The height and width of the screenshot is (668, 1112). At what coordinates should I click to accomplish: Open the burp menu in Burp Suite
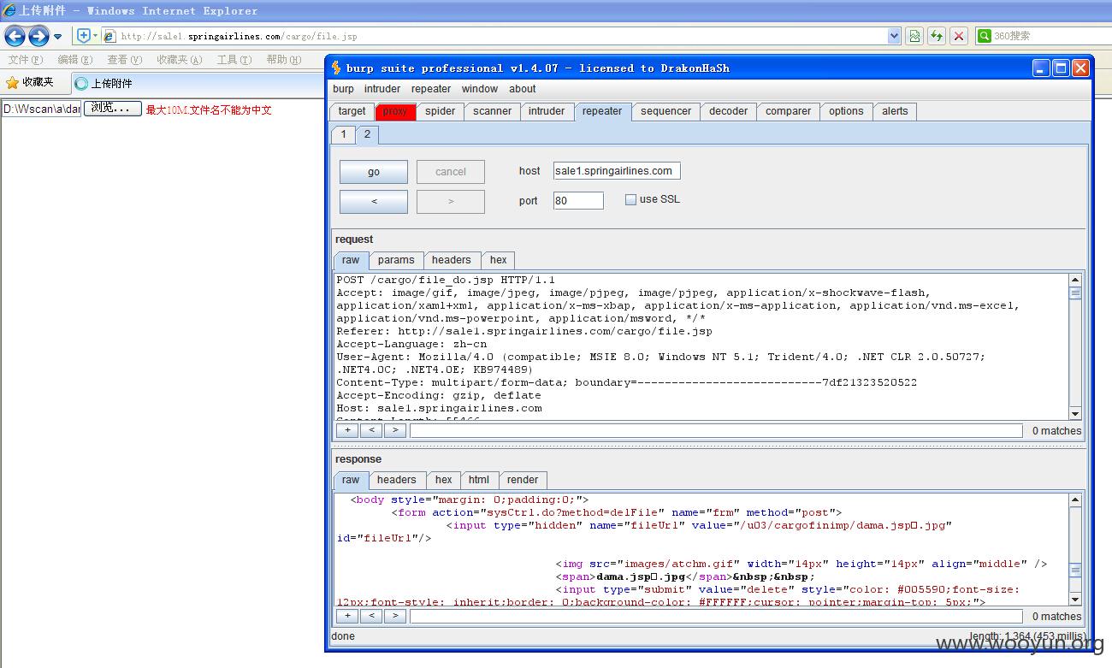coord(343,89)
